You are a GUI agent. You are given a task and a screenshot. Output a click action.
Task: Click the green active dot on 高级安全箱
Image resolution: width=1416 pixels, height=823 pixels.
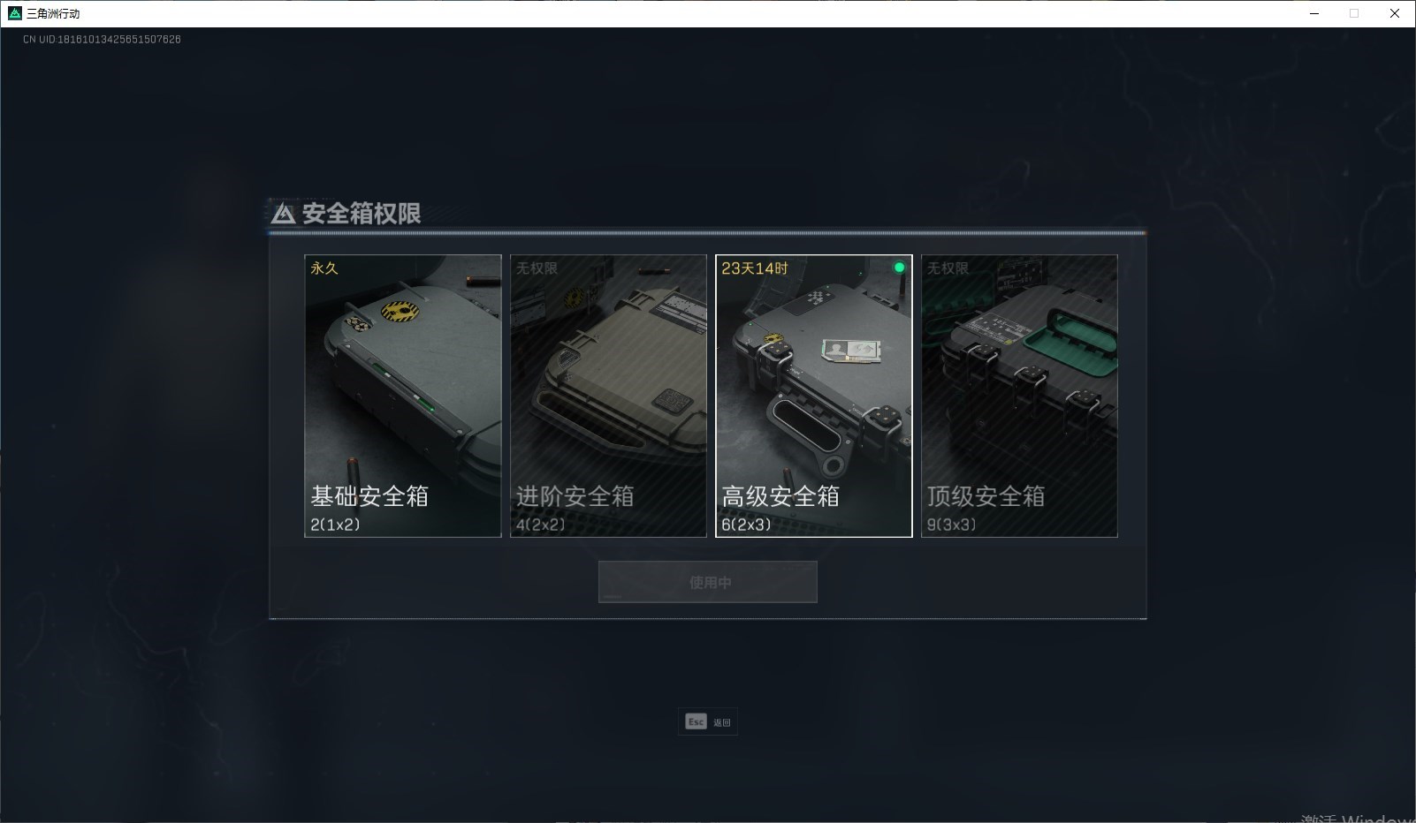(x=899, y=268)
